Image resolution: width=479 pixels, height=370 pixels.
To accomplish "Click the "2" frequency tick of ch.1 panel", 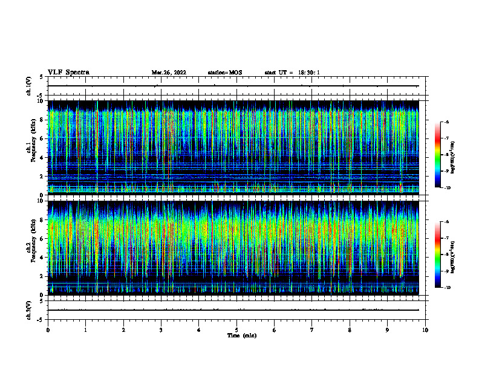I will [43, 177].
